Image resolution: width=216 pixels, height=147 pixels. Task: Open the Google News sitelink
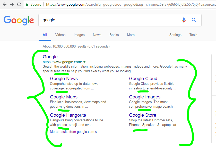64,79
